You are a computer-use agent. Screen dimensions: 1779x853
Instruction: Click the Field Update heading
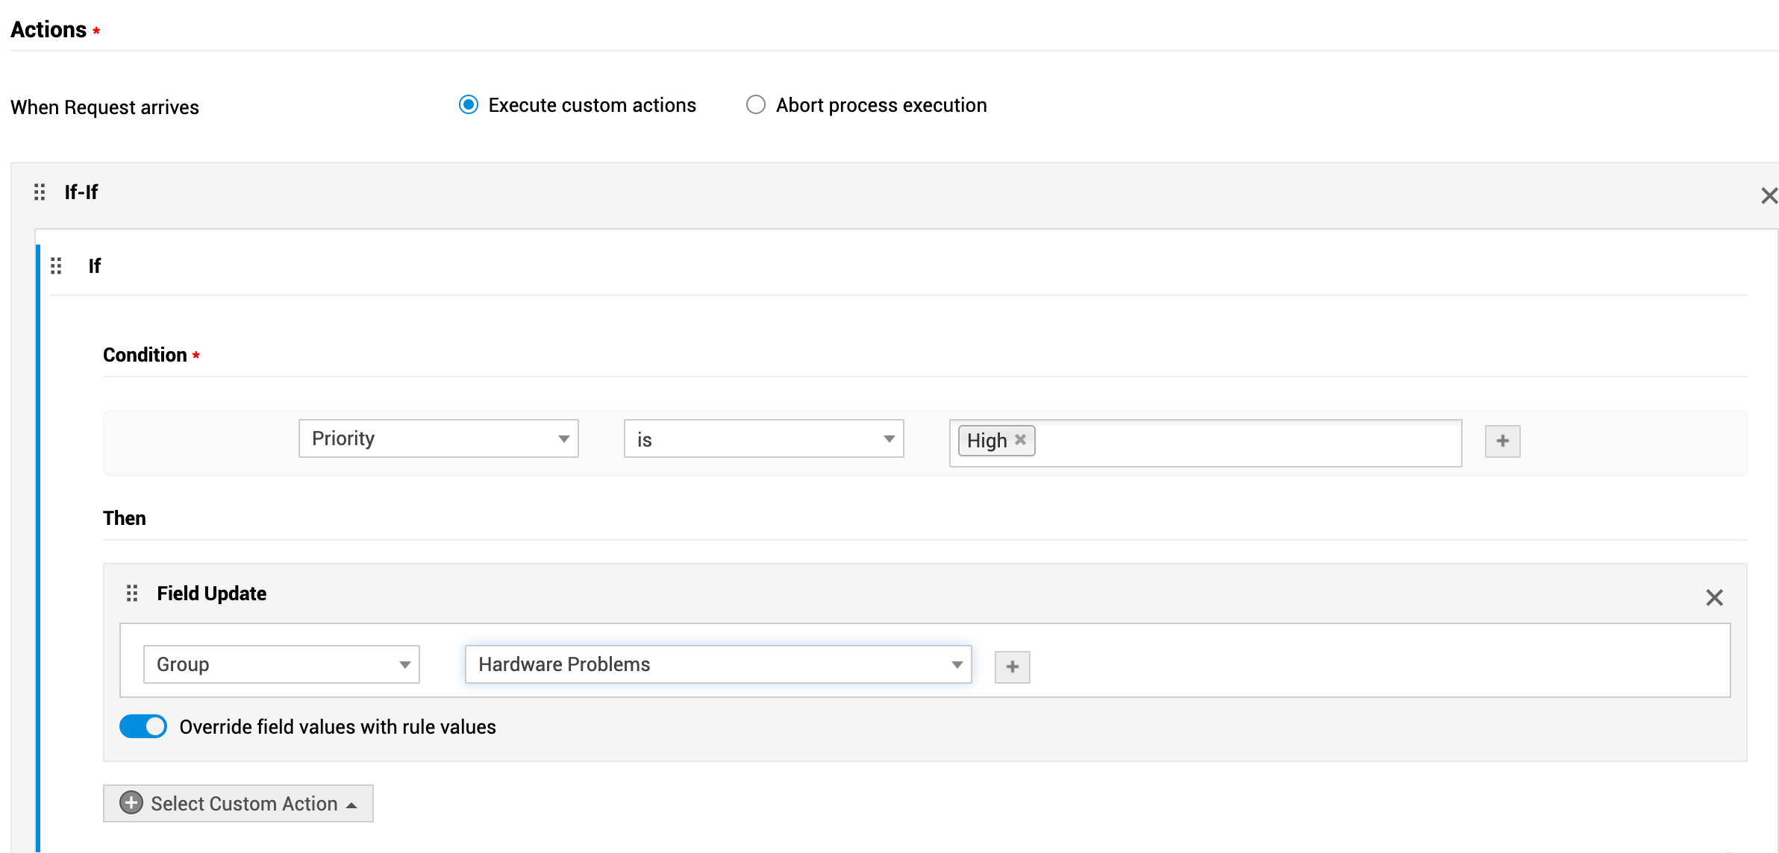click(x=211, y=594)
